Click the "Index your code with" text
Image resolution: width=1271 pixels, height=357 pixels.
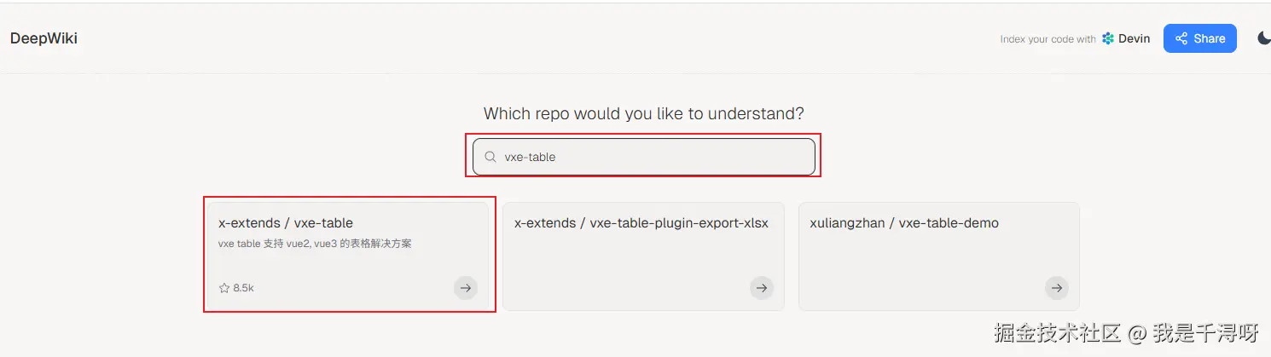coord(1048,39)
